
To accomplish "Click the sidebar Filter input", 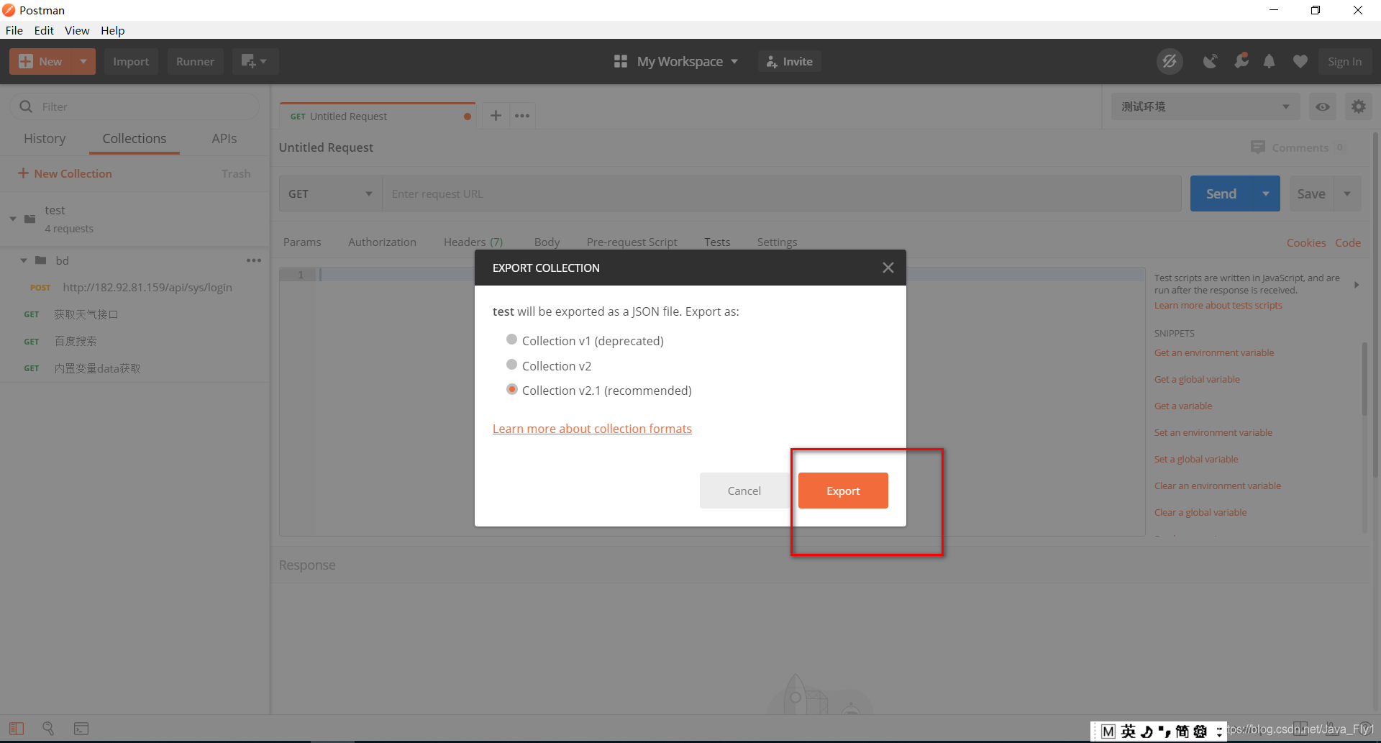I will click(135, 106).
